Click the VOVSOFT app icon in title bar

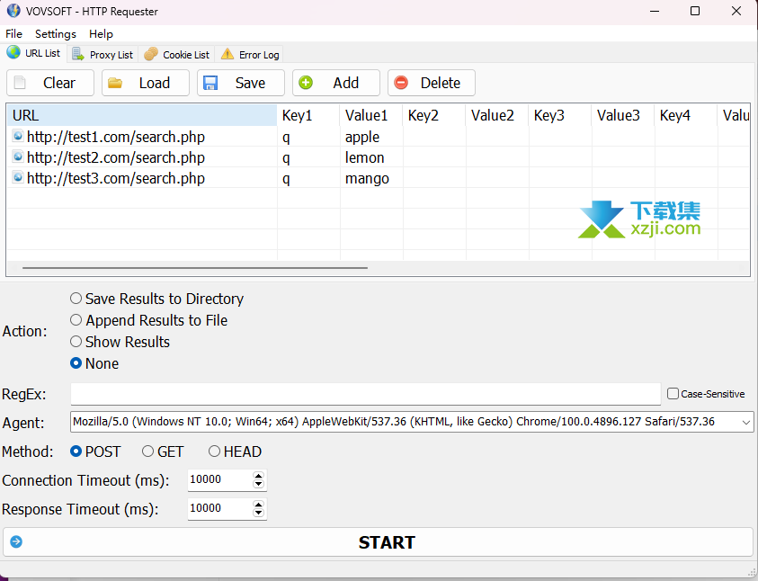13,10
